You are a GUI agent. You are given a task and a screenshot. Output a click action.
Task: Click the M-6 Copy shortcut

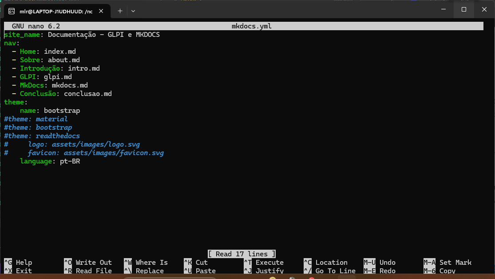440,271
